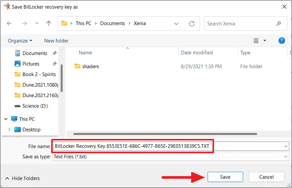Screen dimensions: 292x188
Task: Click the Science (D:) drive icon
Action: 17,106
